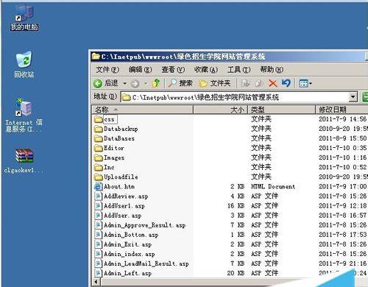368x287 pixels.
Task: Select the Admin_Left.asp file name
Action: 127,273
